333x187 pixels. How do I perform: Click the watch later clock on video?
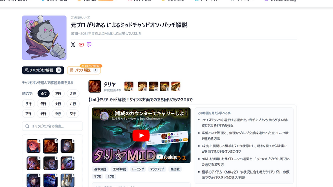pos(118,157)
